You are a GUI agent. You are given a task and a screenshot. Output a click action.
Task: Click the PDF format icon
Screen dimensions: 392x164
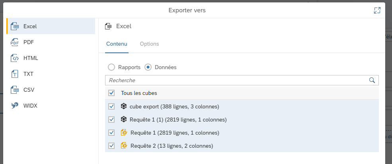tap(15, 42)
